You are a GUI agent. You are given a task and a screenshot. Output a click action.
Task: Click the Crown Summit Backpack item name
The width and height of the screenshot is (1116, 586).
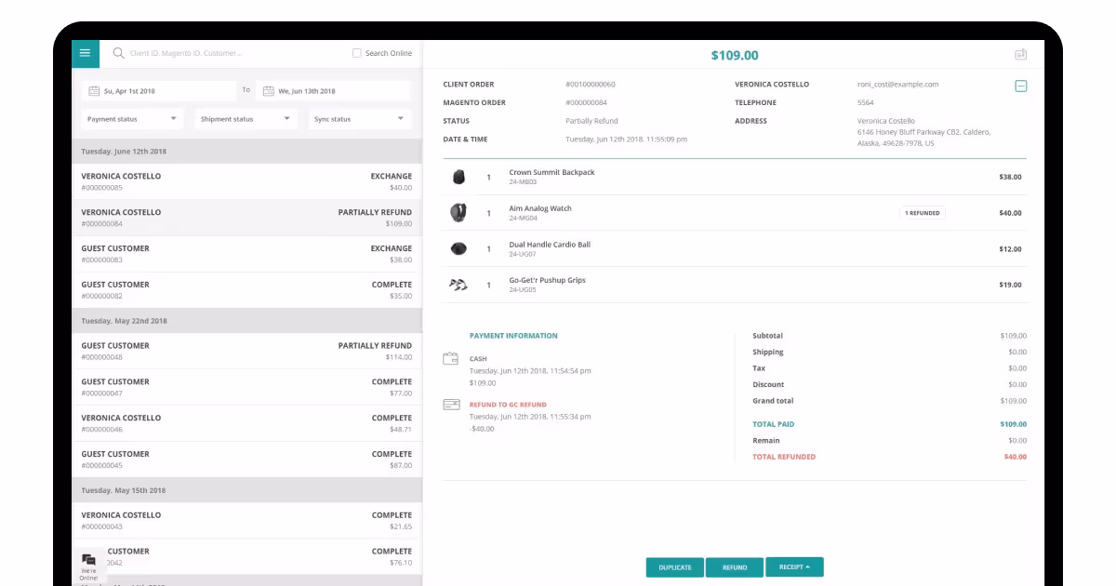click(551, 172)
